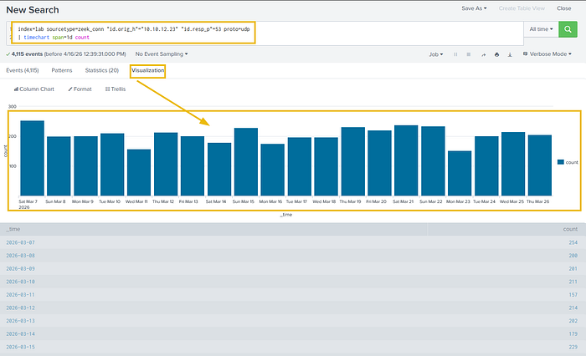Viewport: 586px width, 356px height.
Task: Click the Mon Mar 23 bar
Action: (460, 174)
